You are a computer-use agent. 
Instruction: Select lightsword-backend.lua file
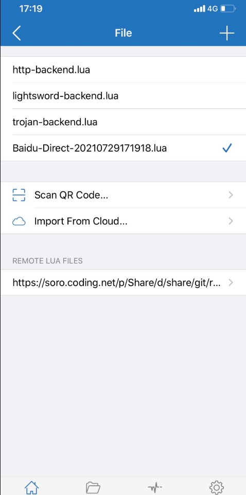(x=123, y=96)
